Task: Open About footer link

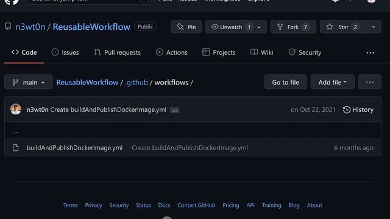Action: [x=314, y=206]
